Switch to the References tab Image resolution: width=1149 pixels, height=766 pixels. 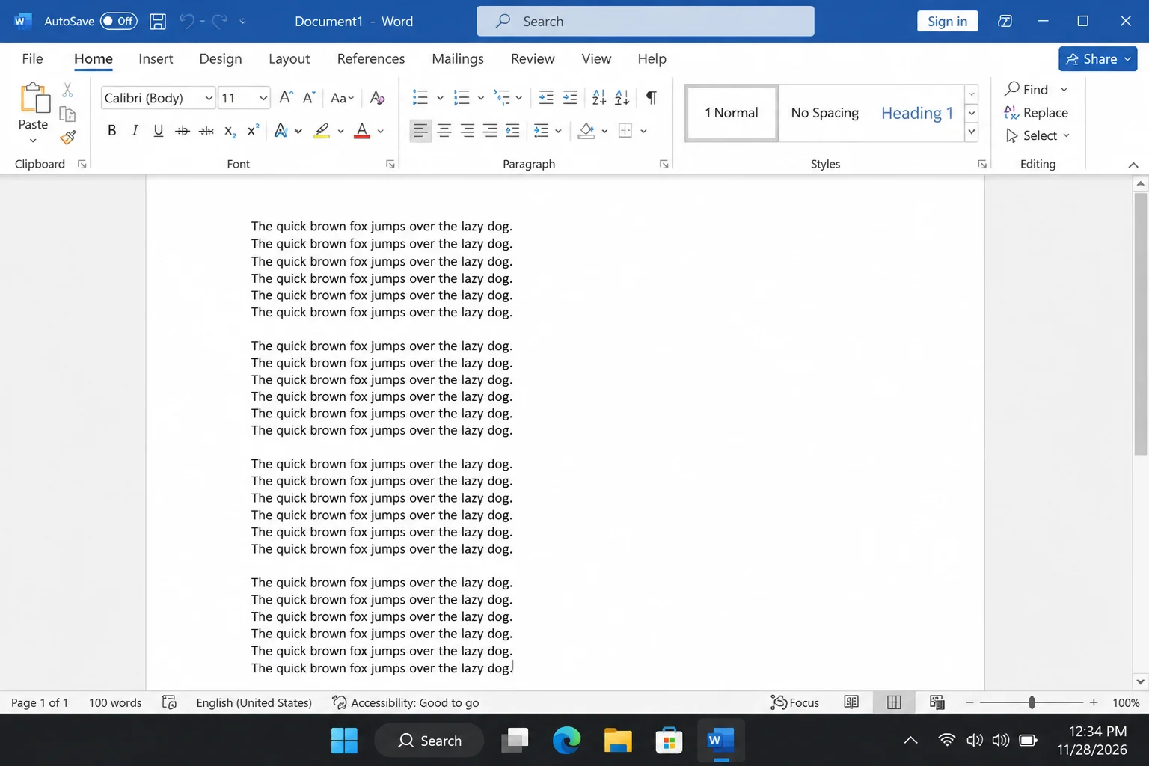click(371, 58)
